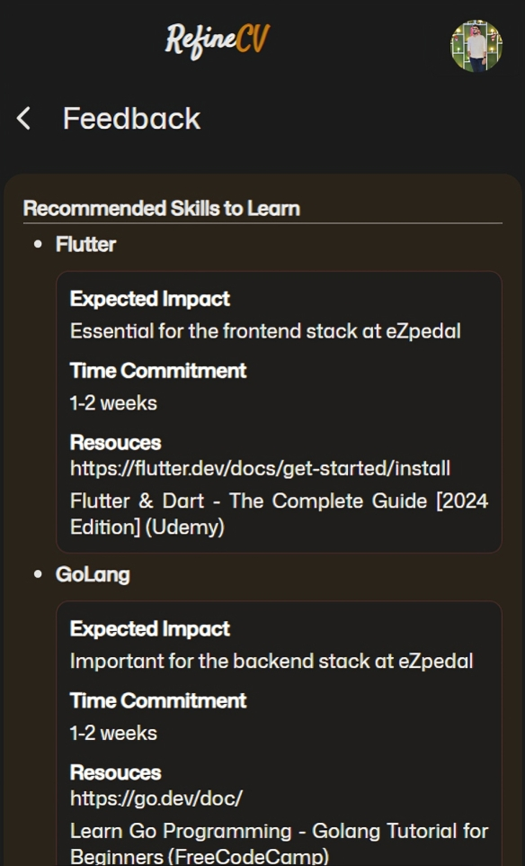Click the GoLang card's Resouces label
This screenshot has height=866, width=525.
click(116, 772)
